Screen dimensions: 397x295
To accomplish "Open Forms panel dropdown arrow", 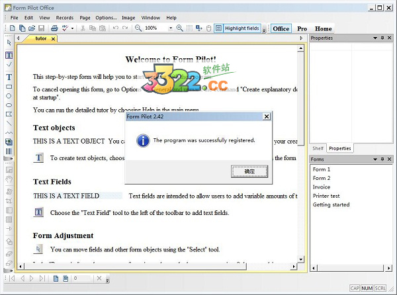I will [x=375, y=159].
